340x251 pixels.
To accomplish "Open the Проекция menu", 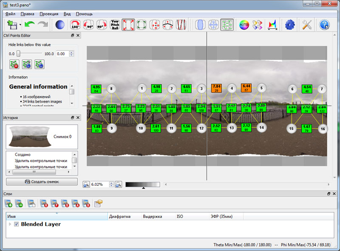I will 49,14.
